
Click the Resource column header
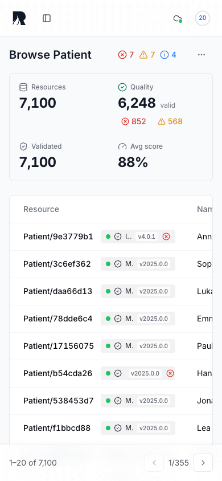(x=42, y=209)
